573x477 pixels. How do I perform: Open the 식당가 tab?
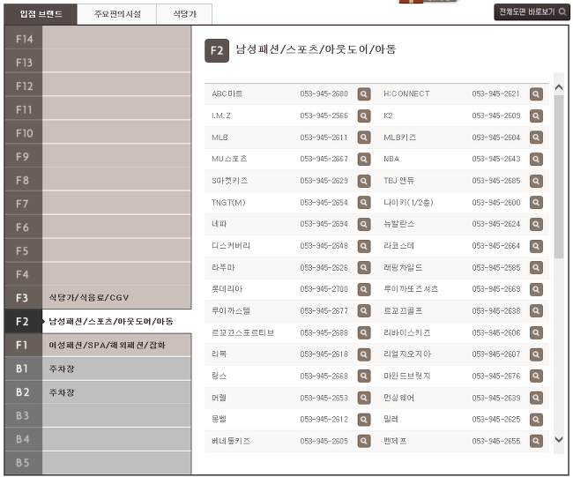pyautogui.click(x=184, y=14)
